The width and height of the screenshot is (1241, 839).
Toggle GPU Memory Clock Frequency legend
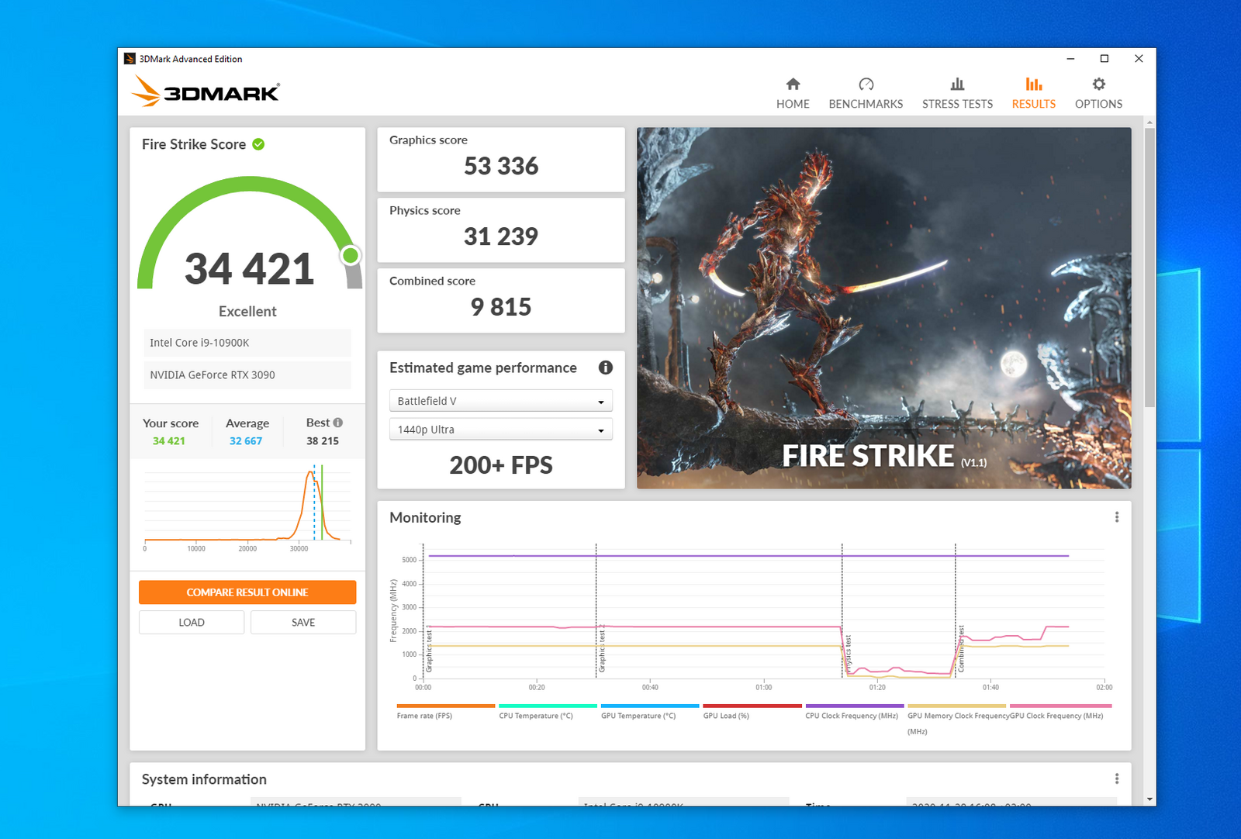[956, 706]
